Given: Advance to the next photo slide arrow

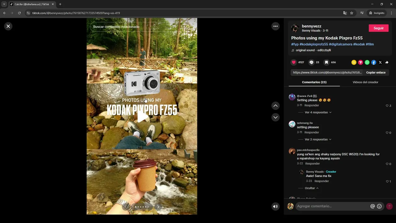Looking at the screenshot, I should [x=158, y=207].
